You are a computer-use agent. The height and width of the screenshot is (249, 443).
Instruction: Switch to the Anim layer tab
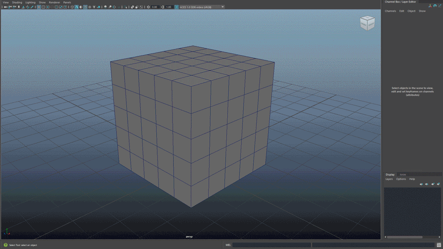pyautogui.click(x=403, y=174)
